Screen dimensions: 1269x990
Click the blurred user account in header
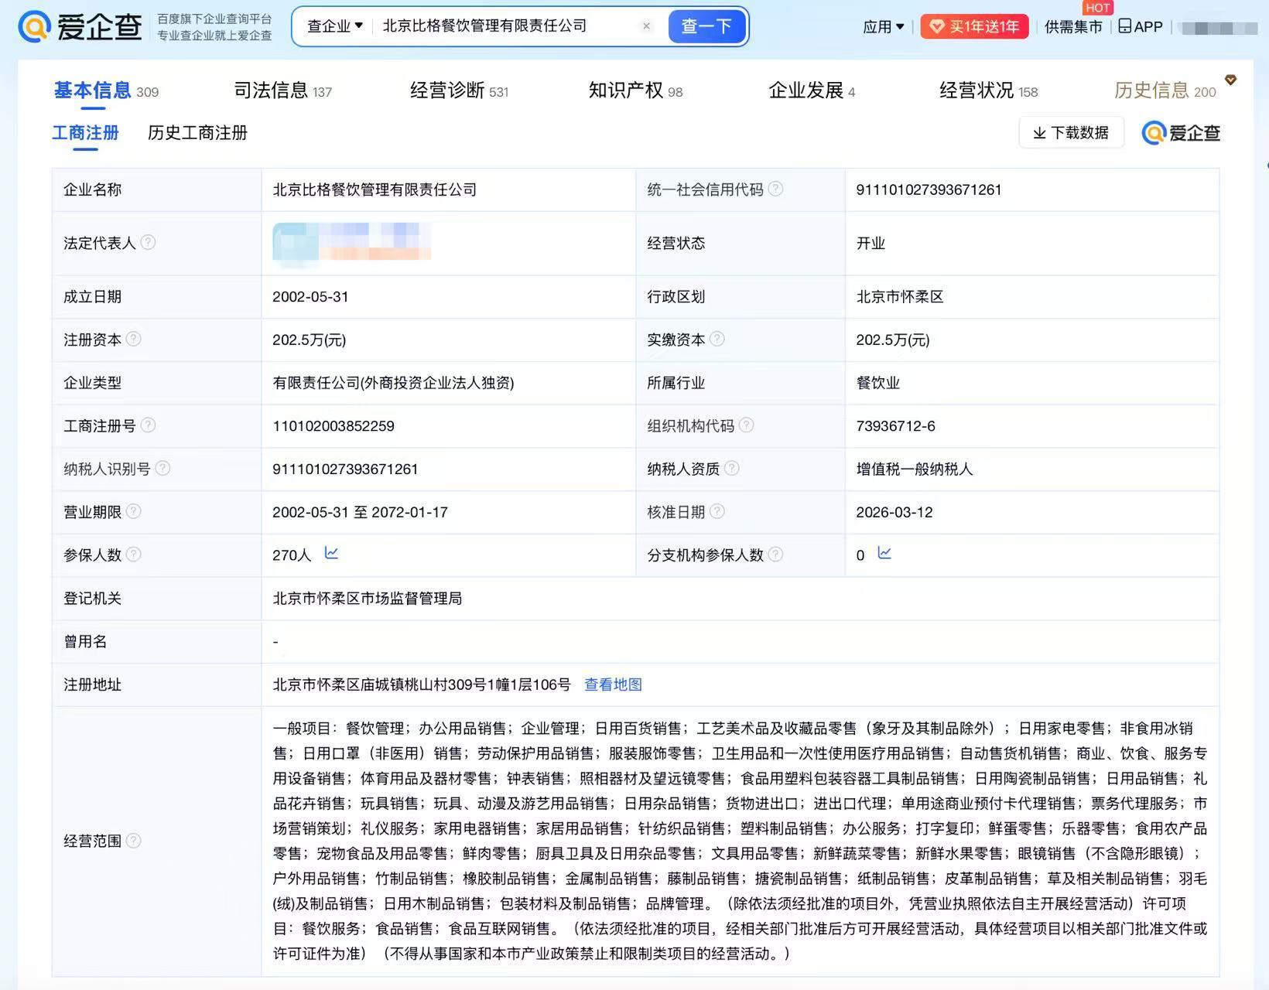pos(1217,28)
